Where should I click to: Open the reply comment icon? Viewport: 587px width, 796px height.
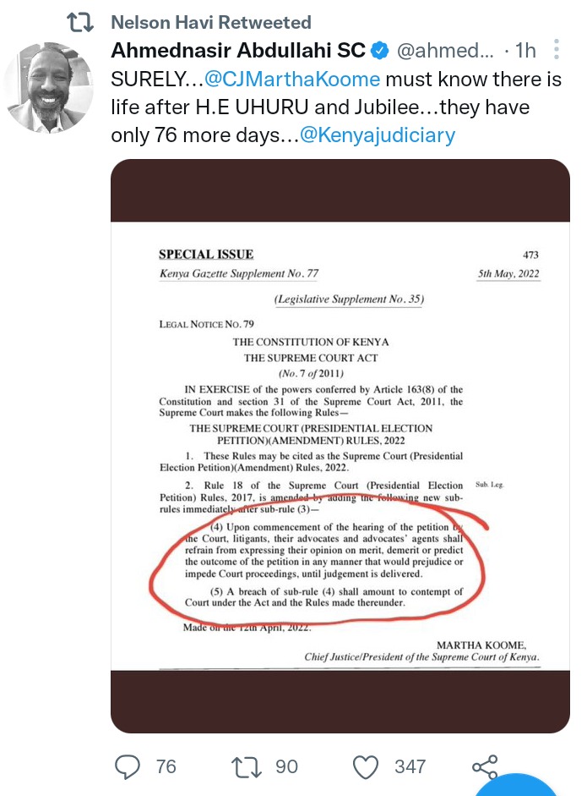(x=128, y=766)
